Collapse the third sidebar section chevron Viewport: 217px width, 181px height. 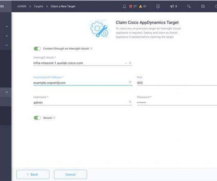click(x=7, y=45)
